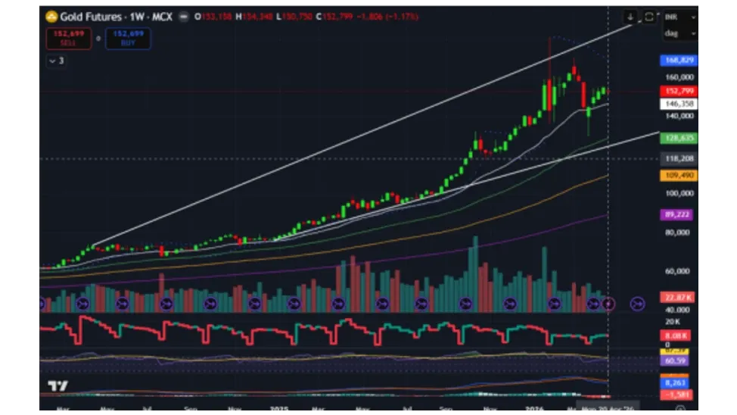
Task: Select the red -1,581 indicator value label
Action: pos(676,395)
